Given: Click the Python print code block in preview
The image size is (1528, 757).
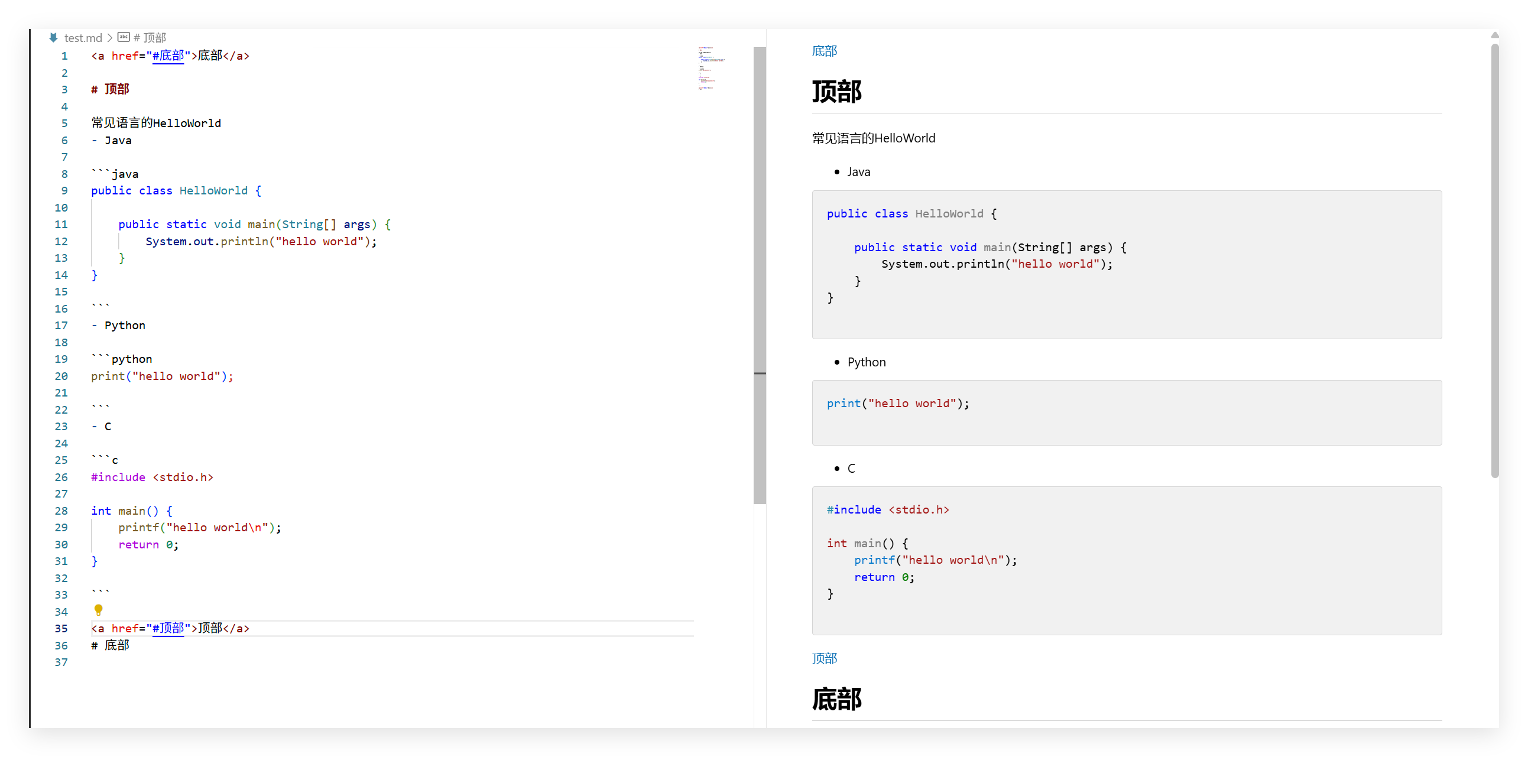Looking at the screenshot, I should pos(897,404).
